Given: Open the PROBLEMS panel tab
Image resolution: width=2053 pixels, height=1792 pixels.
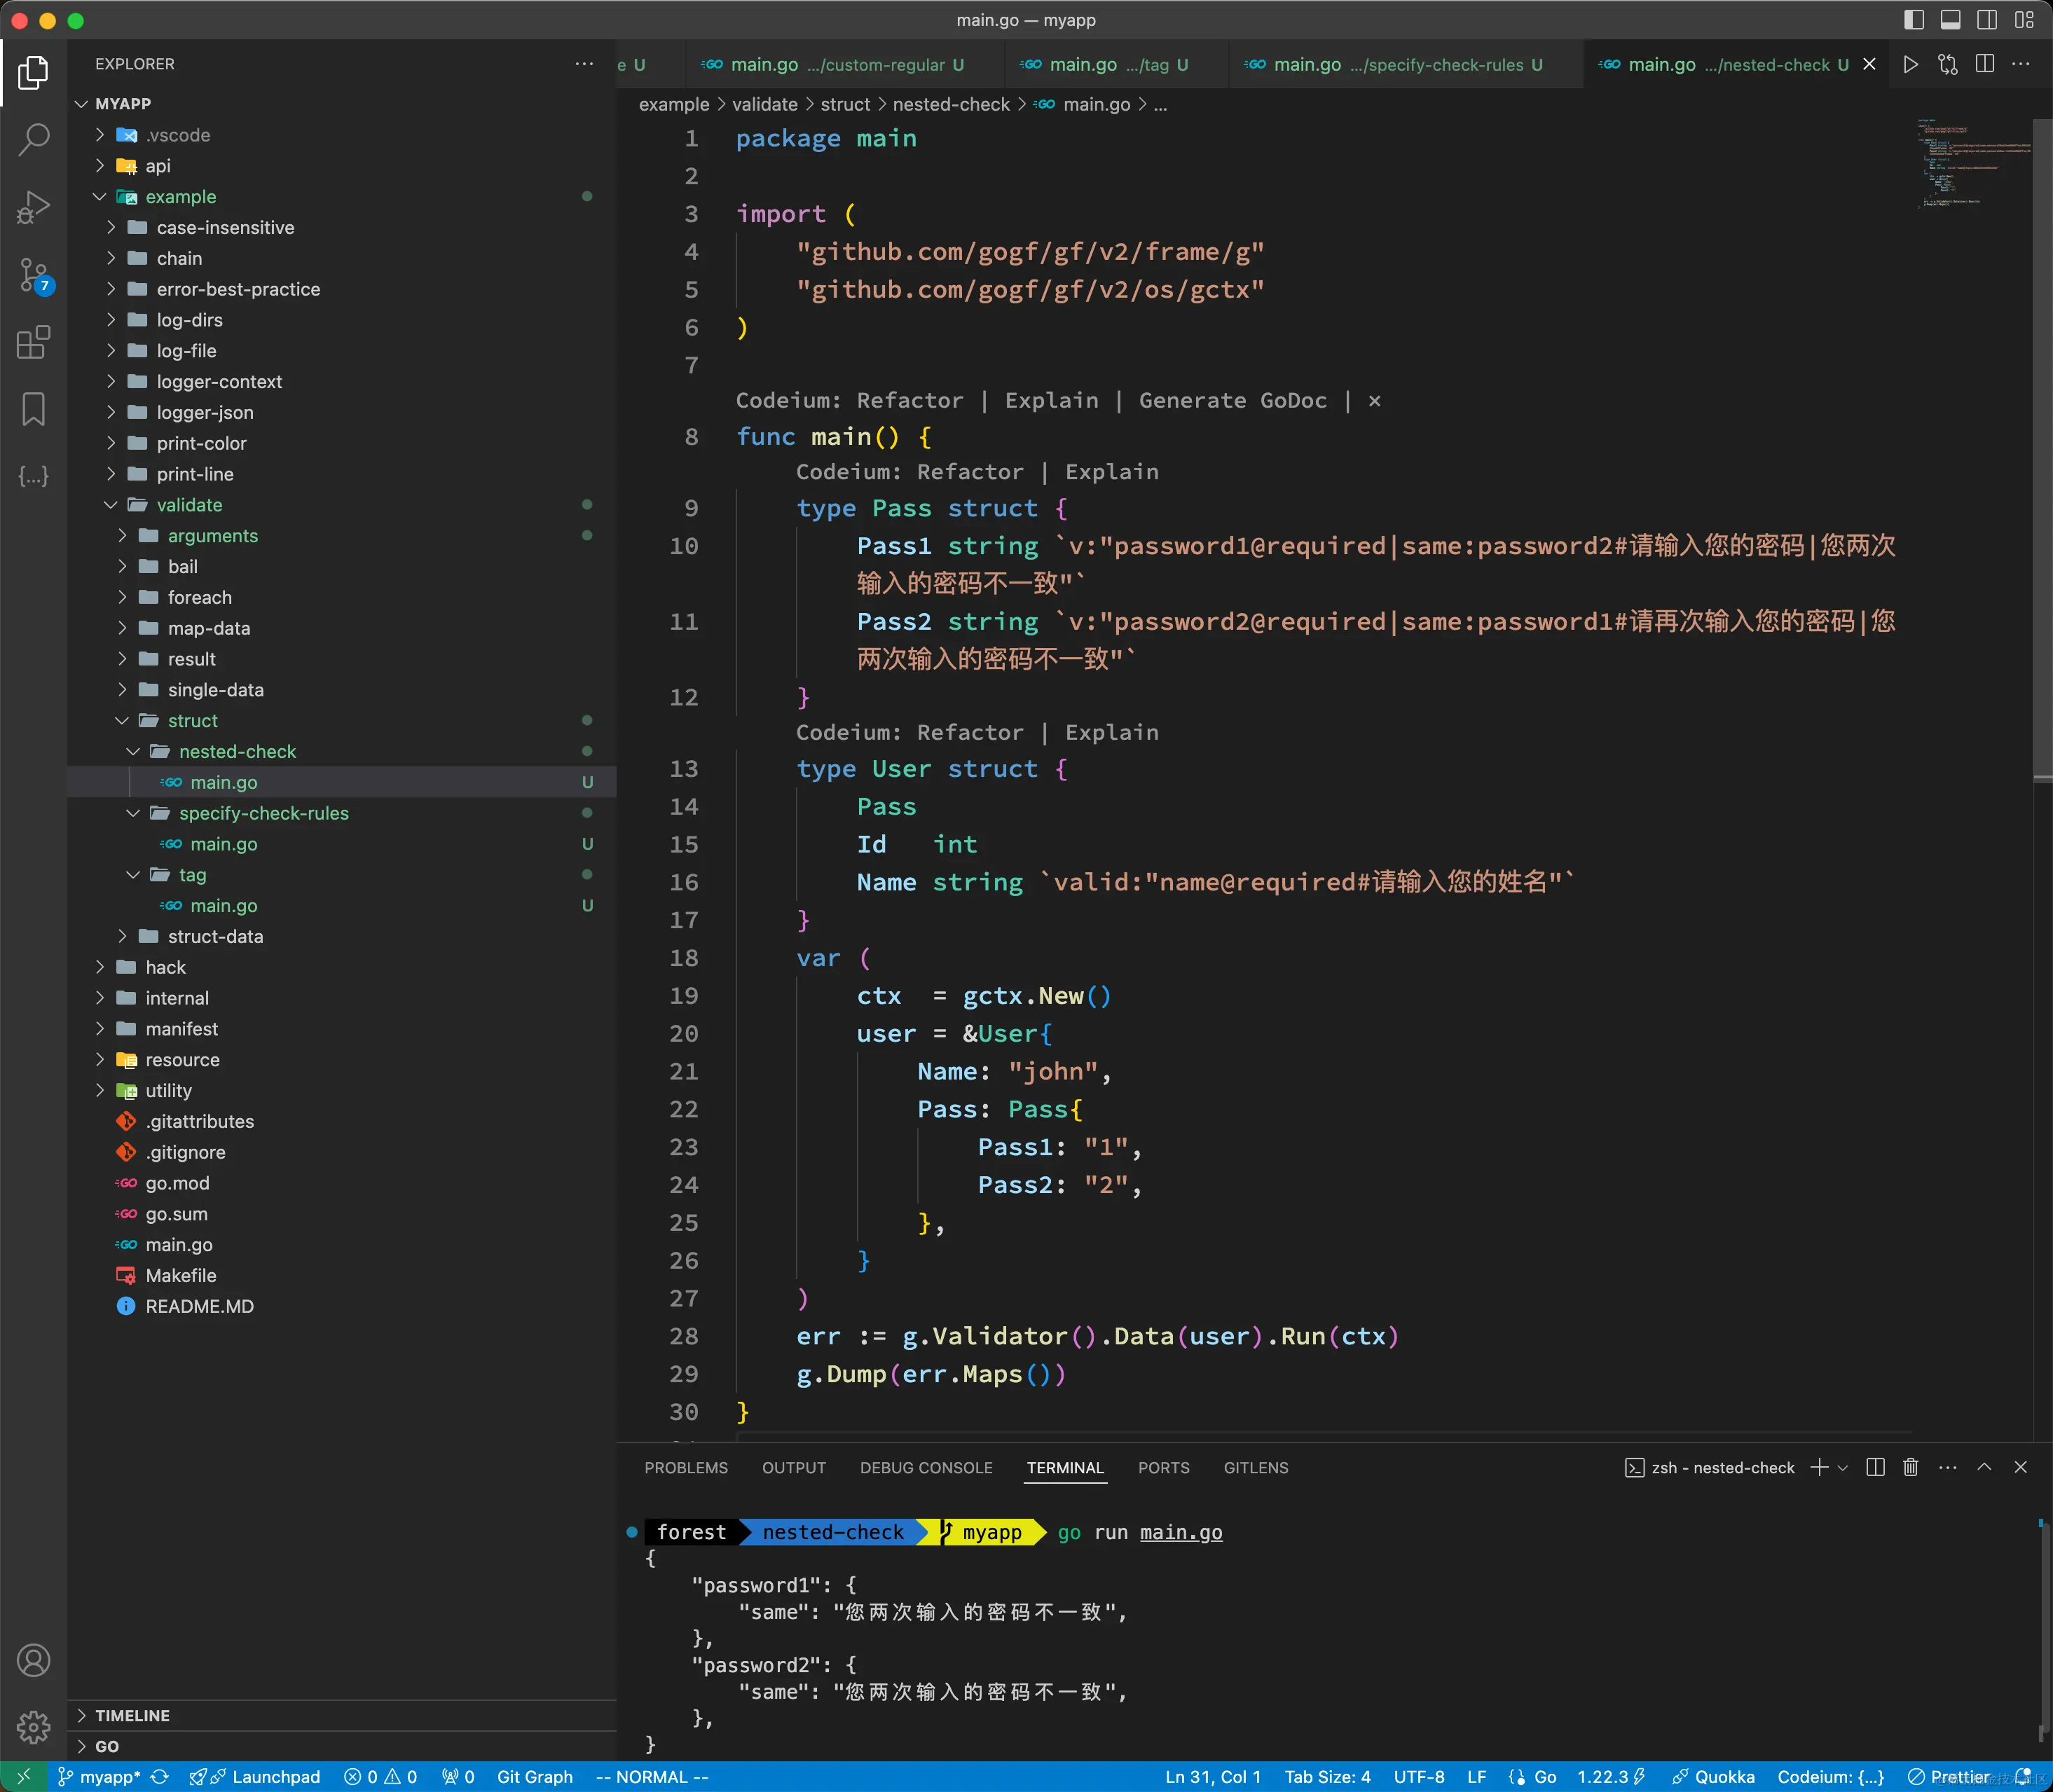Looking at the screenshot, I should [x=686, y=1467].
